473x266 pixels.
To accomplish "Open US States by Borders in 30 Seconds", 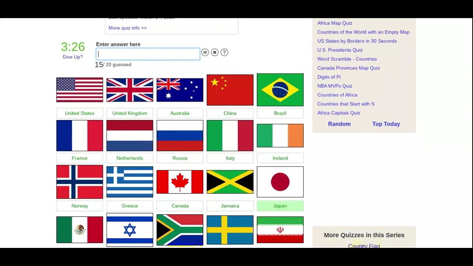I will pyautogui.click(x=357, y=41).
